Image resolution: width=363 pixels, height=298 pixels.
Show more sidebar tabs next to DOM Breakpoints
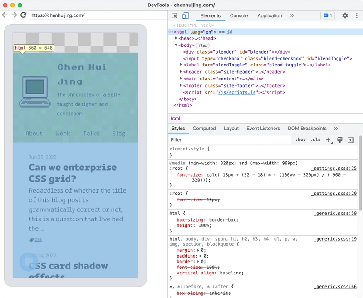(x=336, y=129)
